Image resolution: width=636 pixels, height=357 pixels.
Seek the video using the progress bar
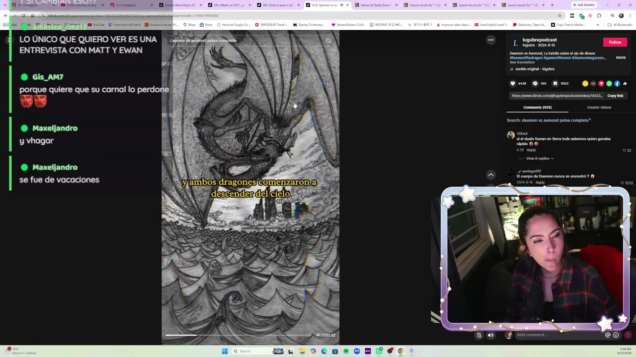pos(238,335)
